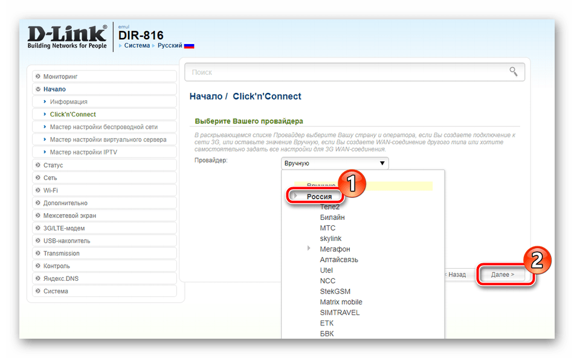
Task: Expand the USB-накопитель section
Action: coord(105,241)
